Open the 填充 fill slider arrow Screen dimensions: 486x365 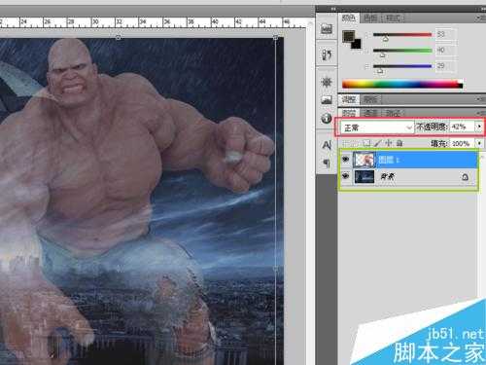click(479, 143)
